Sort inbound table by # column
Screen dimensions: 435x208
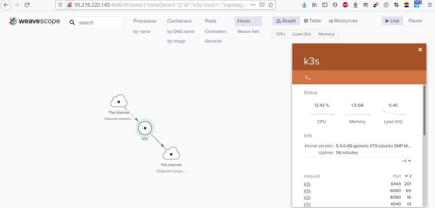coord(408,176)
